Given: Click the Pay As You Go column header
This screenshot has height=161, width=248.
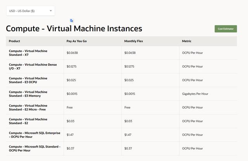Looking at the screenshot, I should [76, 41].
